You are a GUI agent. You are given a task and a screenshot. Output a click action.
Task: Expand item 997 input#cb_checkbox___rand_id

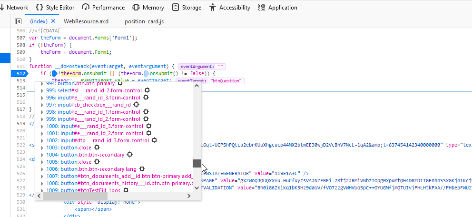click(x=42, y=105)
